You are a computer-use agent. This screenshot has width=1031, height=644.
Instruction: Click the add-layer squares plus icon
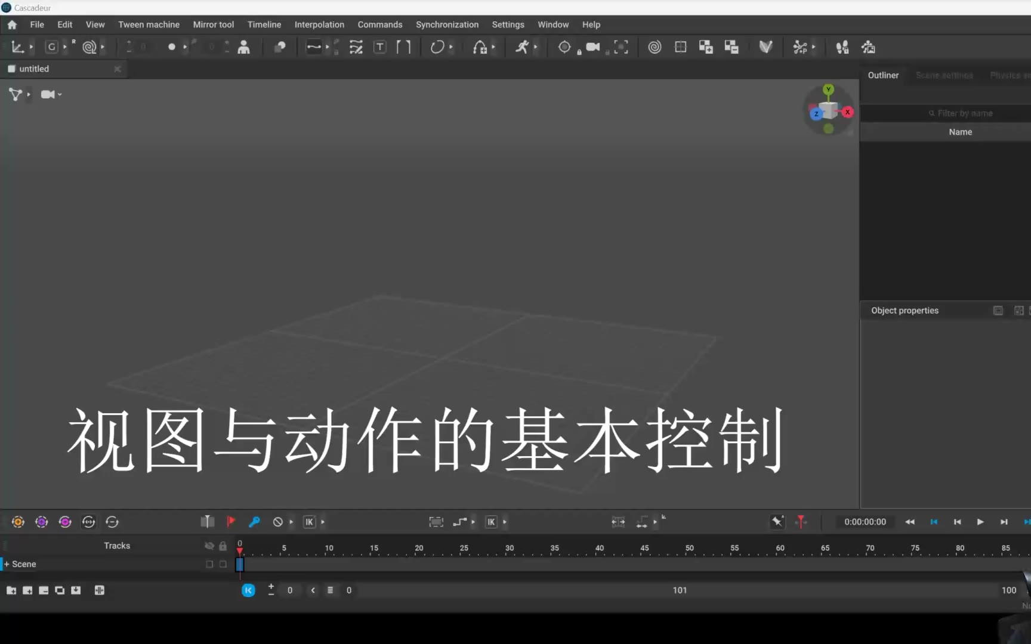coord(706,47)
